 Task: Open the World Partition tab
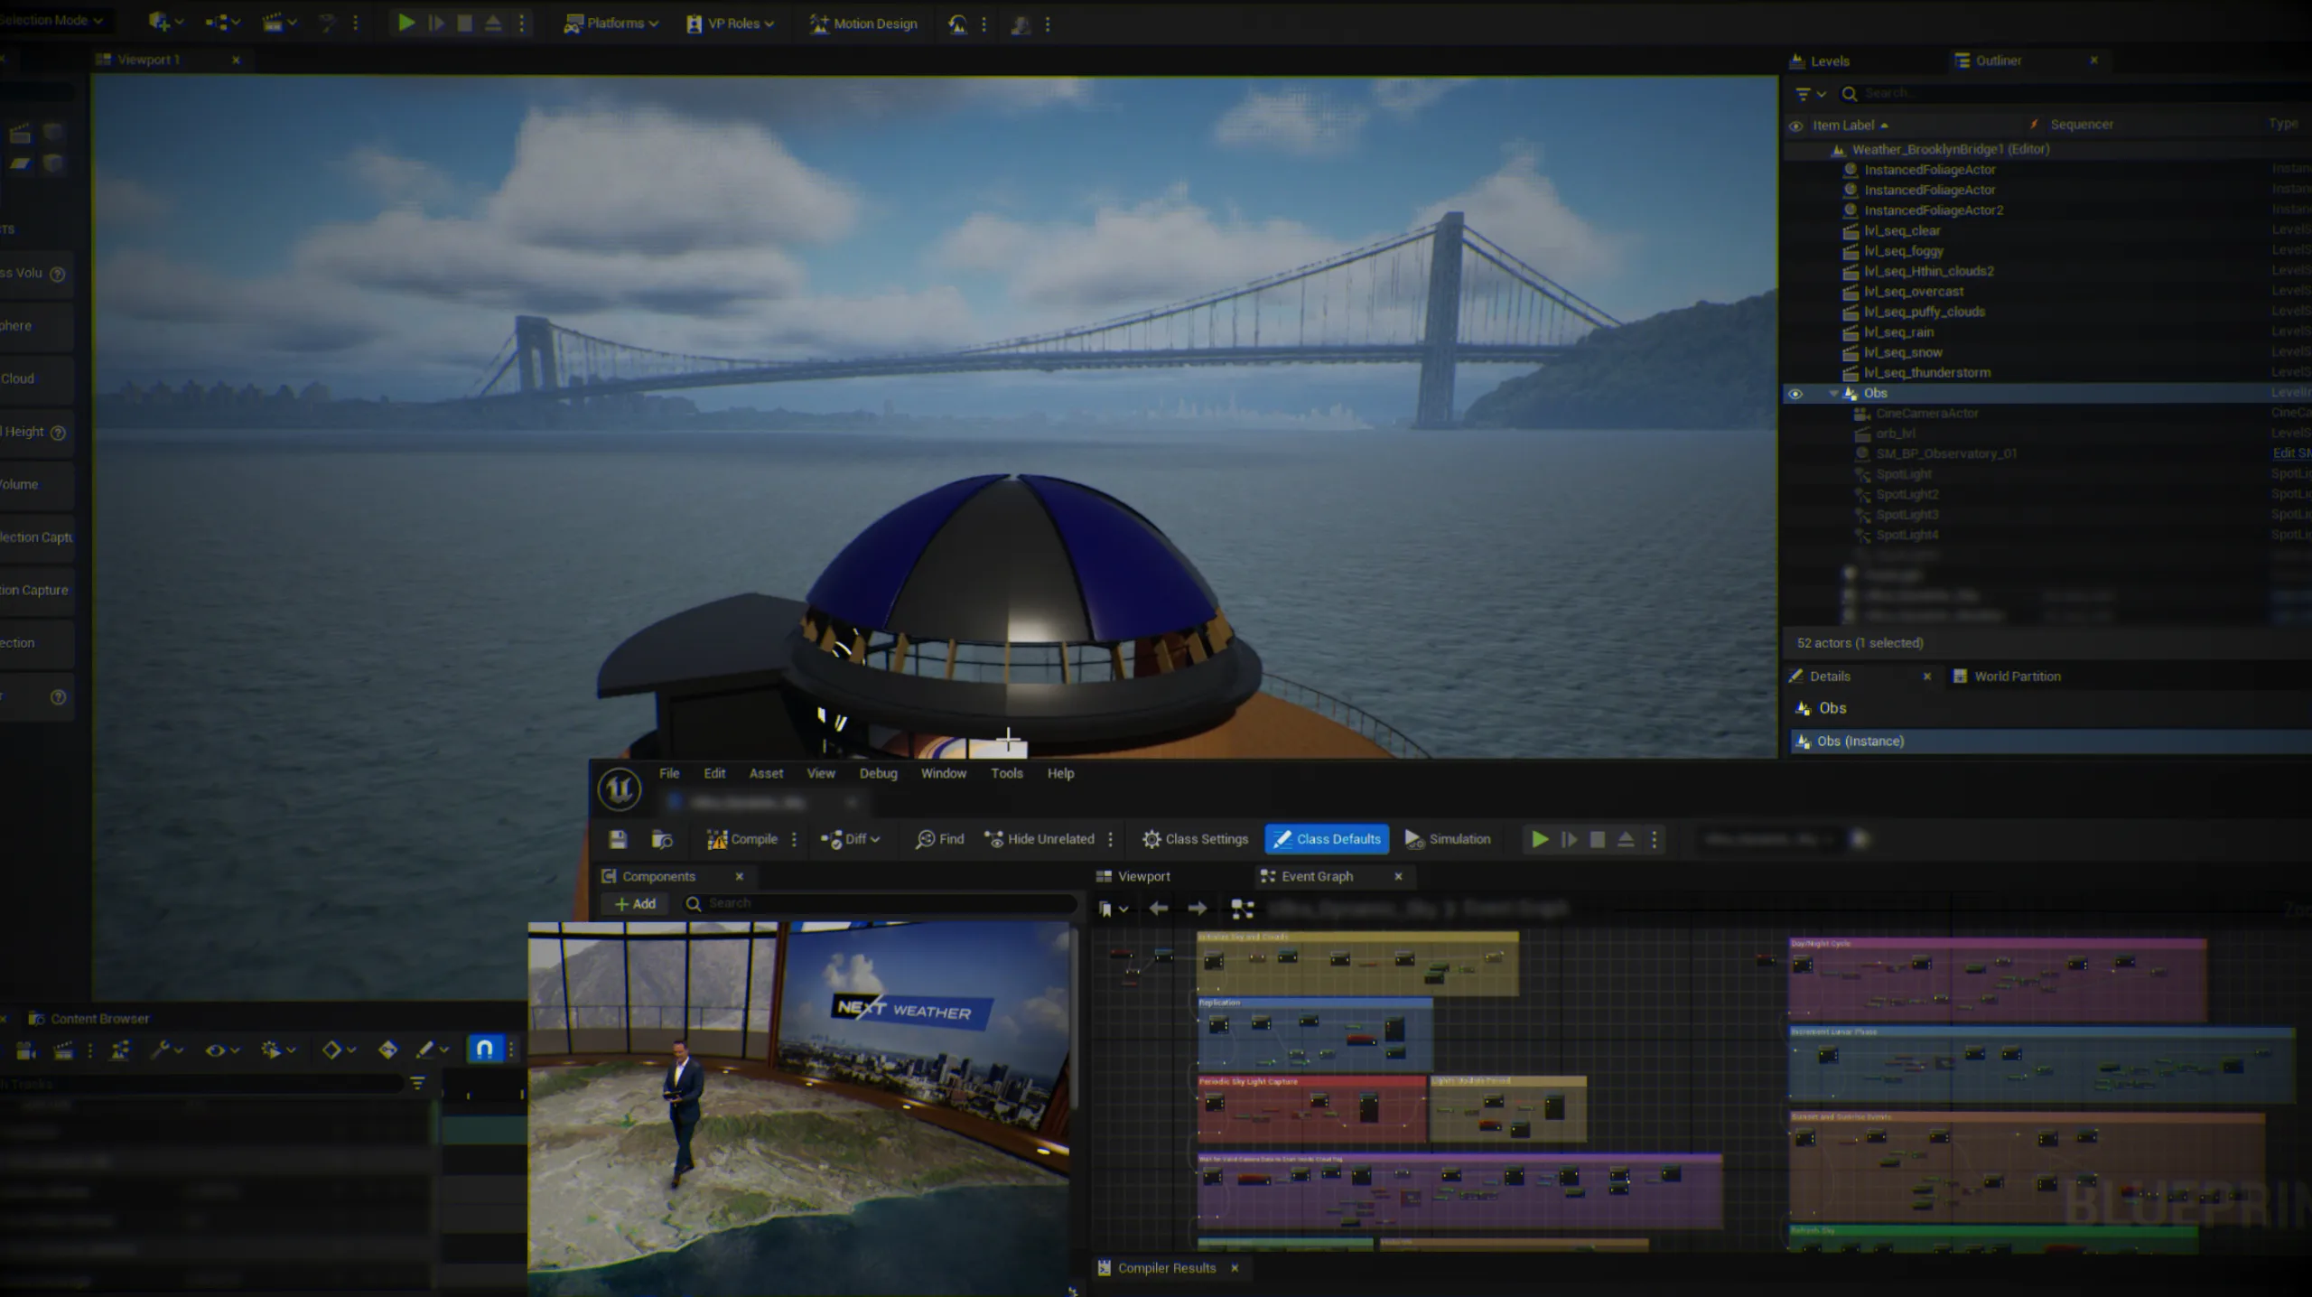(2007, 676)
